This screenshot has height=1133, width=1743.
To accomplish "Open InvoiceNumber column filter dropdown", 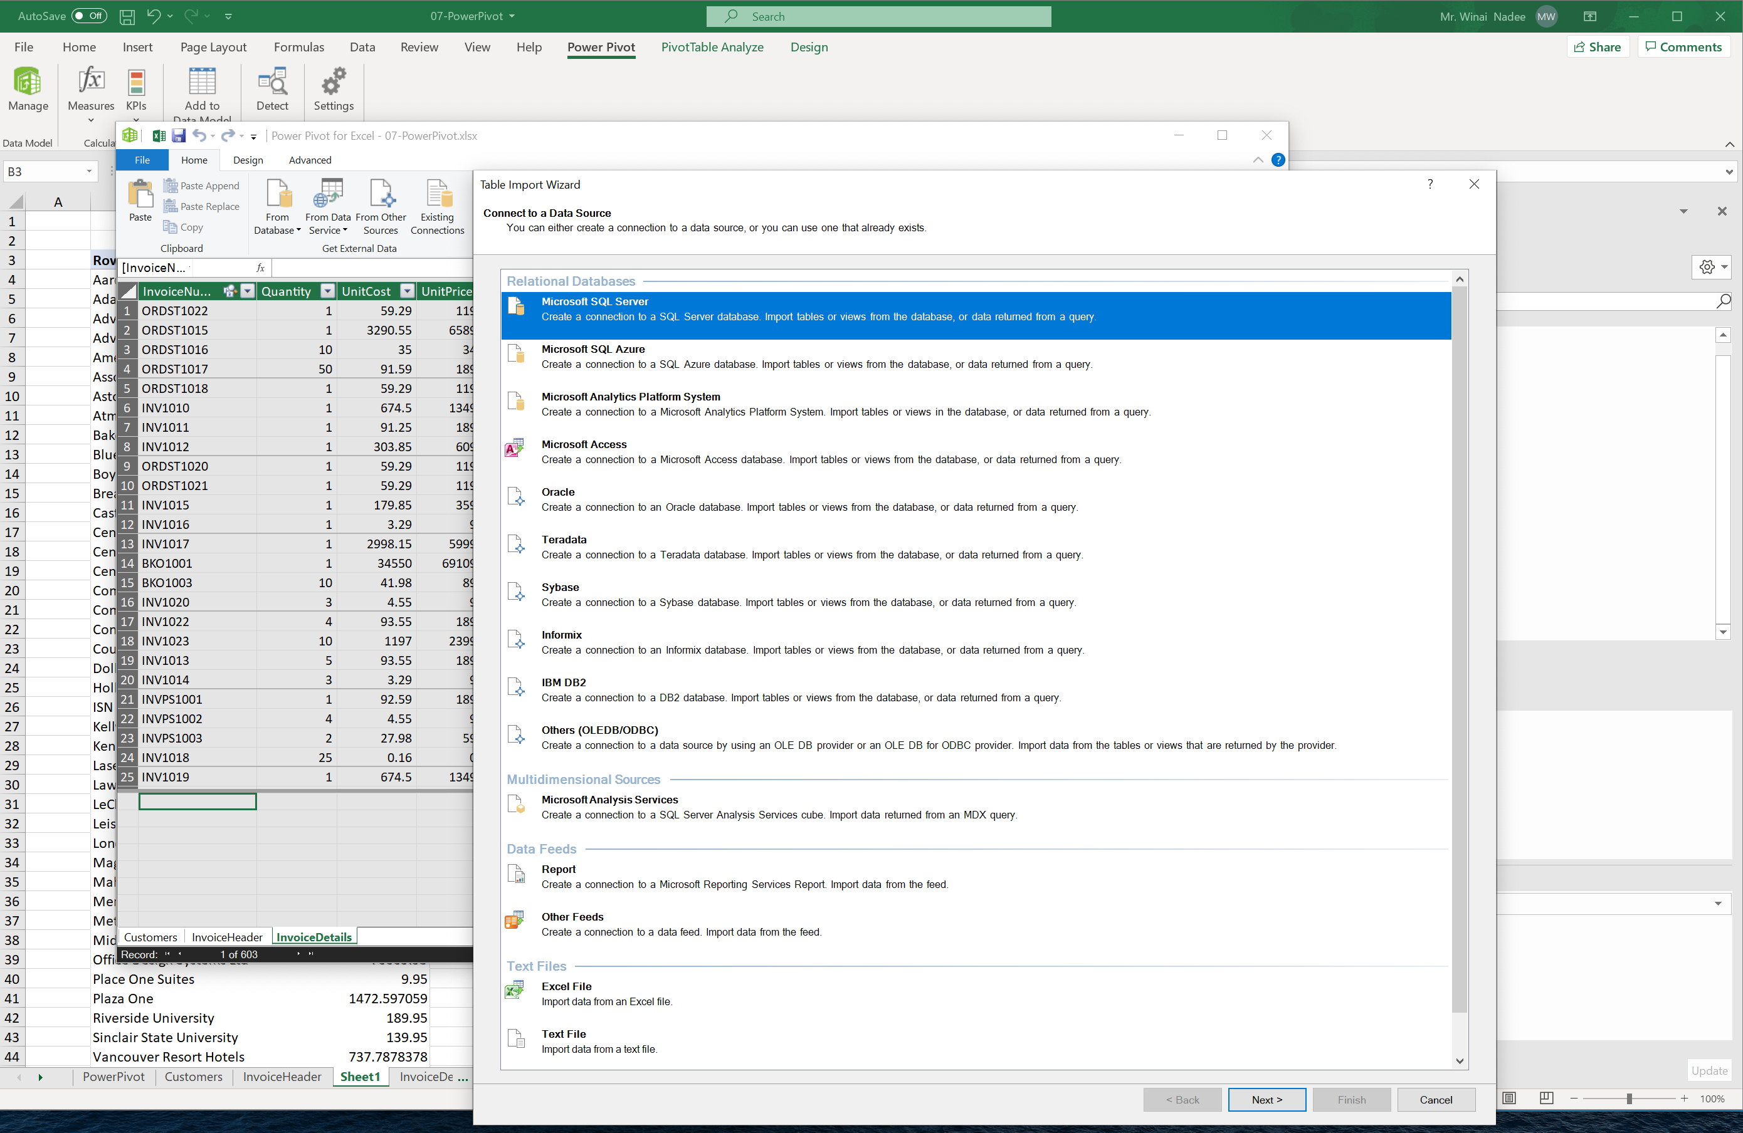I will point(248,291).
